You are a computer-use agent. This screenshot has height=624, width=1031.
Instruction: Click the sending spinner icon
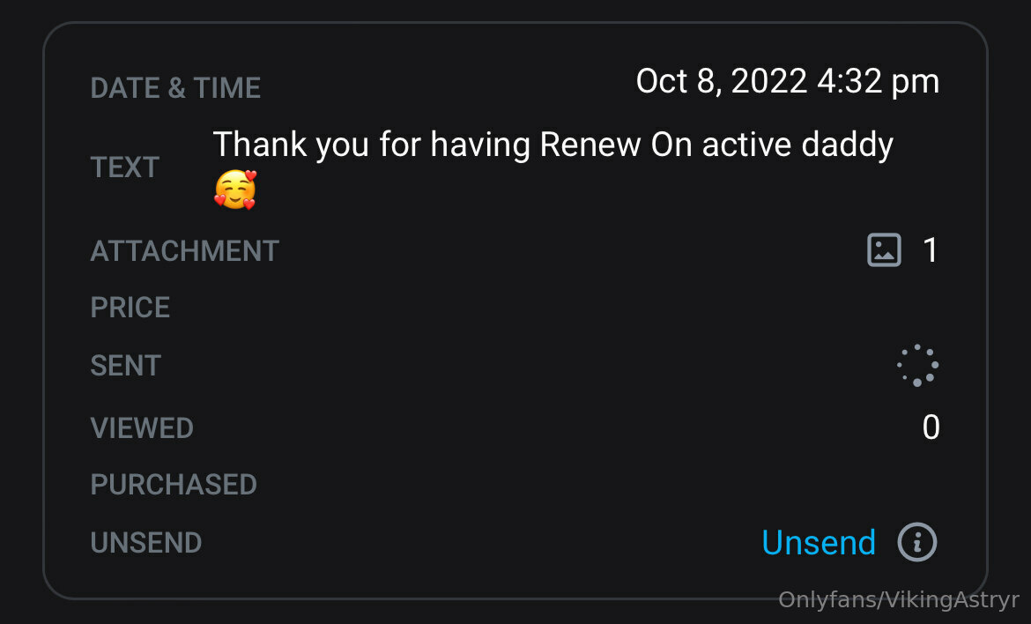(x=918, y=365)
